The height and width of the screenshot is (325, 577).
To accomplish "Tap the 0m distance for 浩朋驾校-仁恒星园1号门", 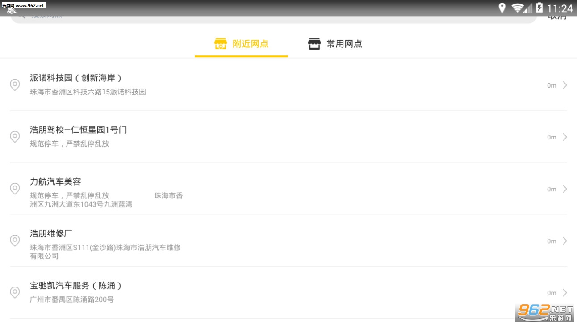I will (x=552, y=137).
